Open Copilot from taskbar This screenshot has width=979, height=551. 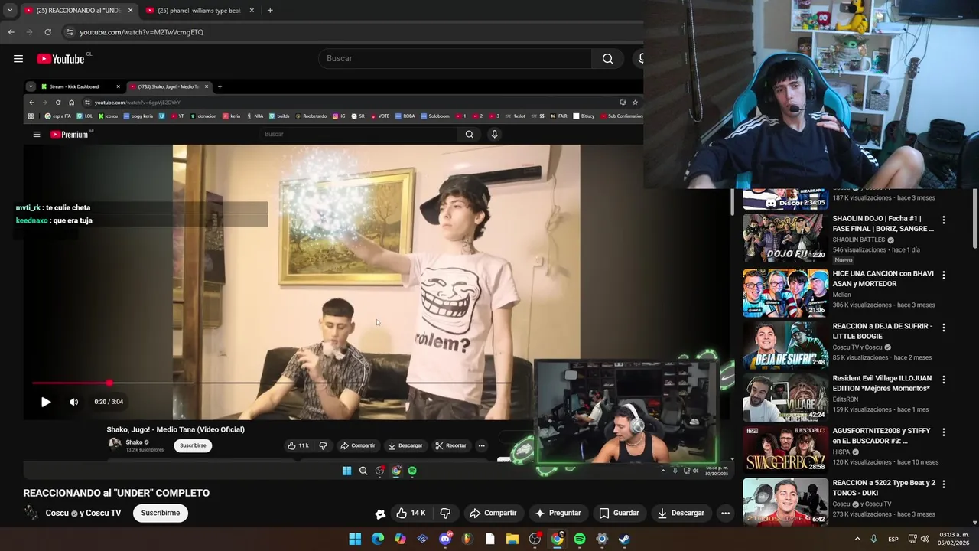pos(400,539)
